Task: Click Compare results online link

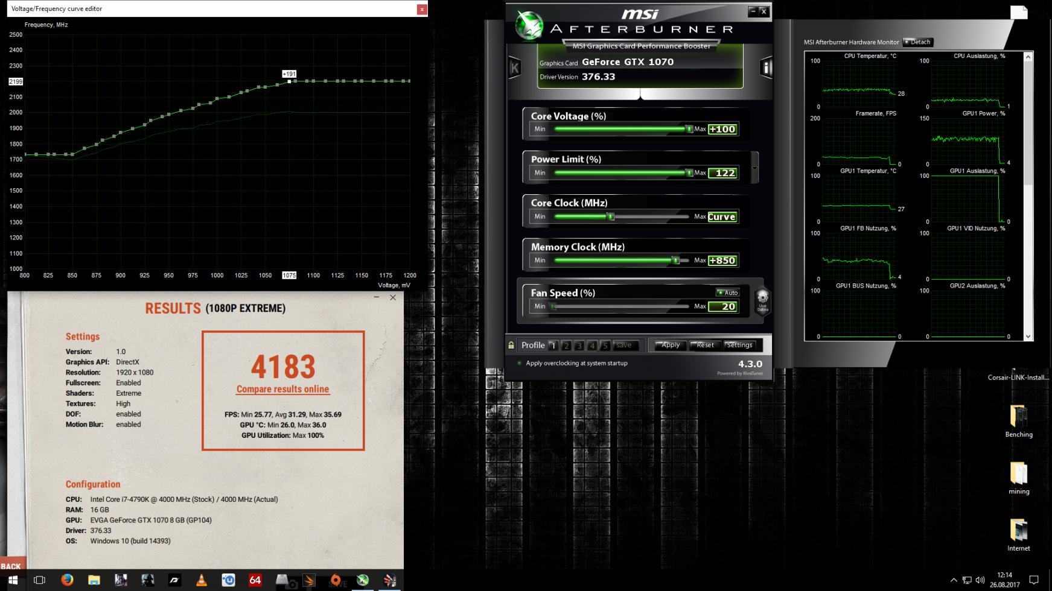Action: point(282,390)
